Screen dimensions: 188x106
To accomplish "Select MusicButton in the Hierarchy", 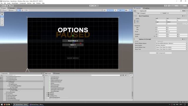I will (14, 89).
